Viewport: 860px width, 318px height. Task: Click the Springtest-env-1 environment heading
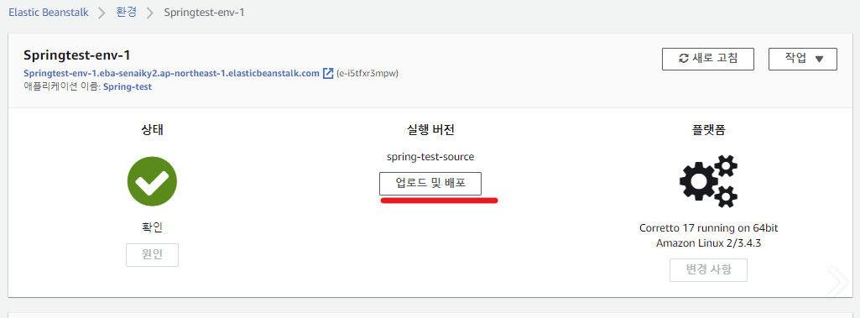77,55
